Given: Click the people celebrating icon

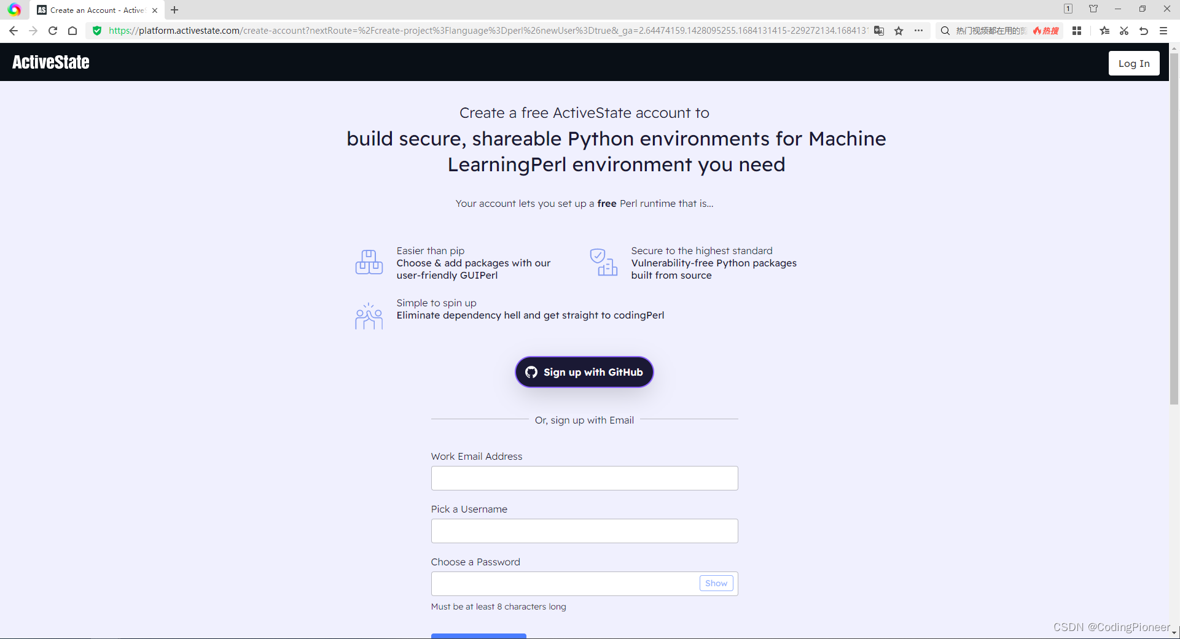Looking at the screenshot, I should (369, 316).
